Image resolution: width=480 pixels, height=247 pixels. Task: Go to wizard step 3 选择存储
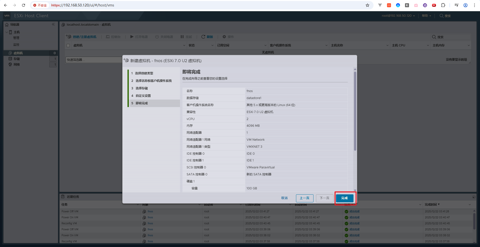click(x=141, y=88)
